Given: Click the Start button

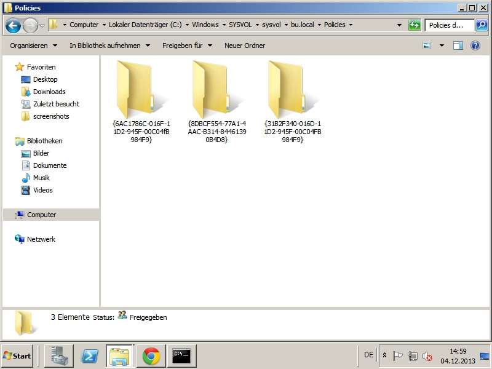Looking at the screenshot, I should [x=17, y=356].
